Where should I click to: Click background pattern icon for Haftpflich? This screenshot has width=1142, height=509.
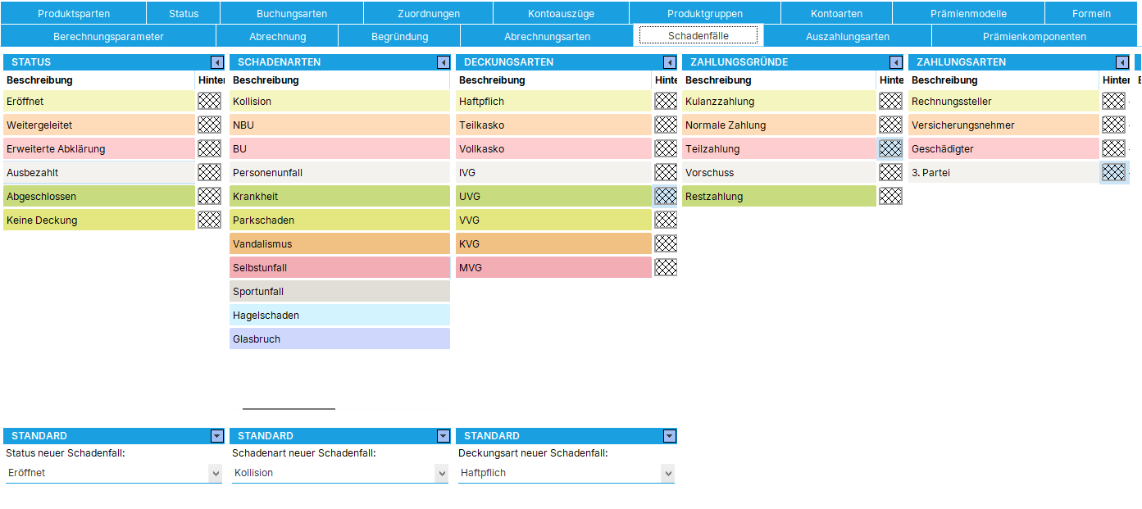666,102
